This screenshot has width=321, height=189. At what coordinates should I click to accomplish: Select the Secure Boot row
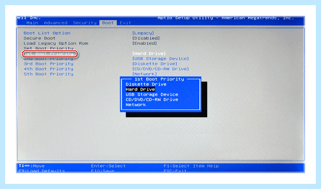39,38
